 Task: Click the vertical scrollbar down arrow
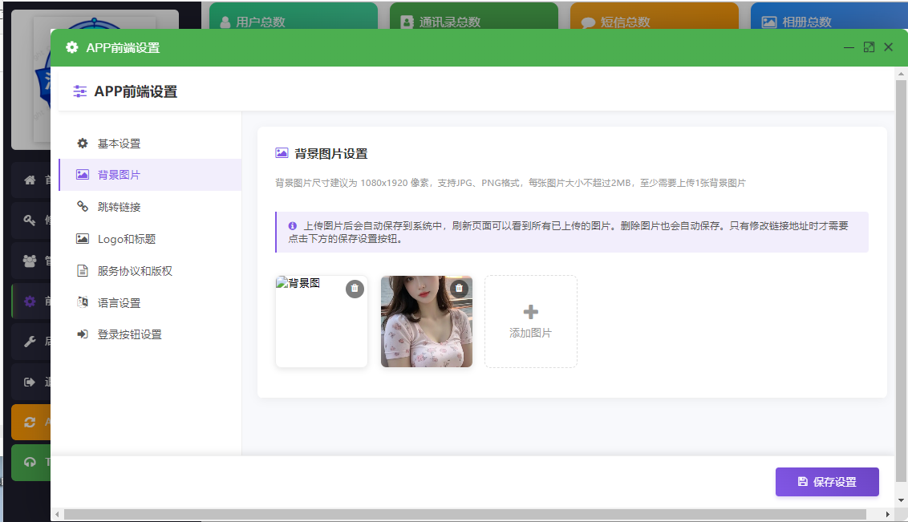901,500
